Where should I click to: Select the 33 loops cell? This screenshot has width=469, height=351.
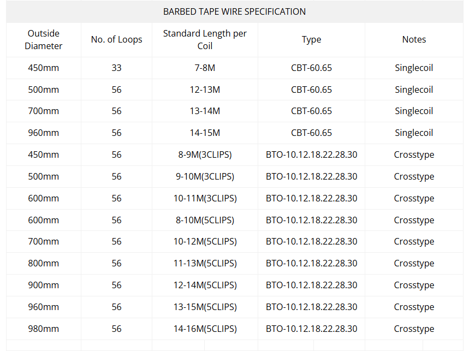tap(116, 68)
